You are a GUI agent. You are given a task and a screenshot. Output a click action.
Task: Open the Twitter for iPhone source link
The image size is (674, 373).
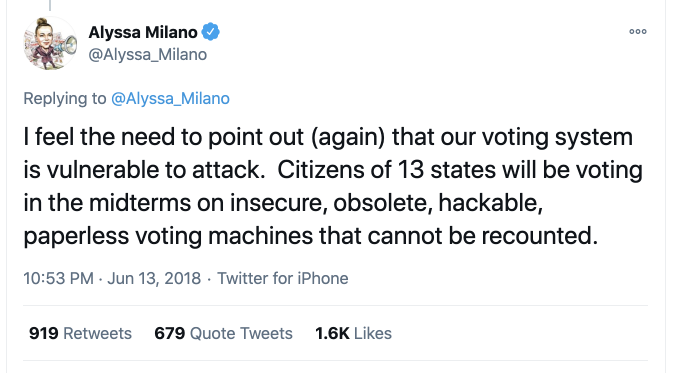pos(282,278)
